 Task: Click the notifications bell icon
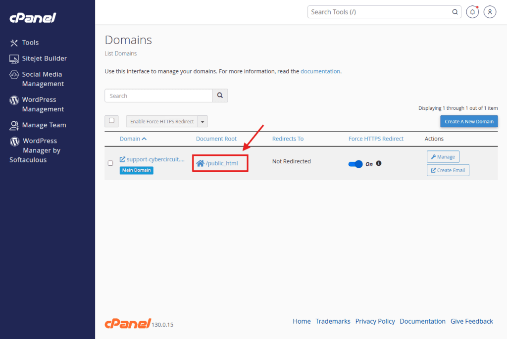coord(472,12)
